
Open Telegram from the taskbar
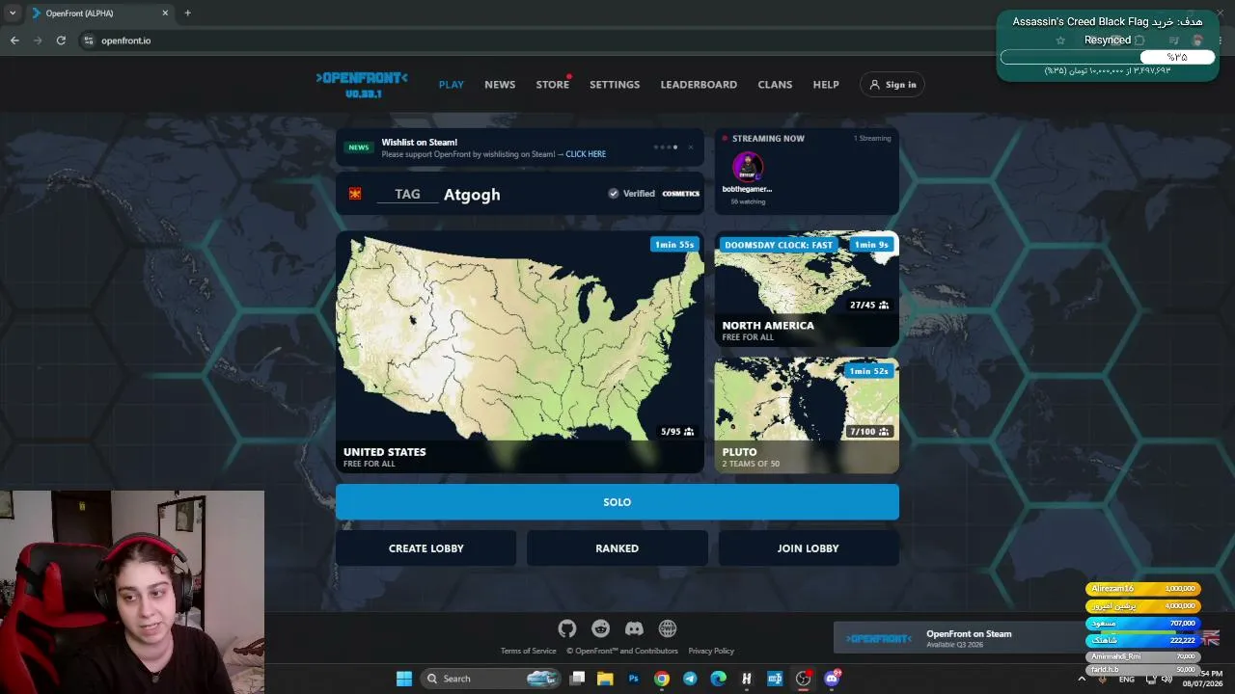[x=690, y=679]
